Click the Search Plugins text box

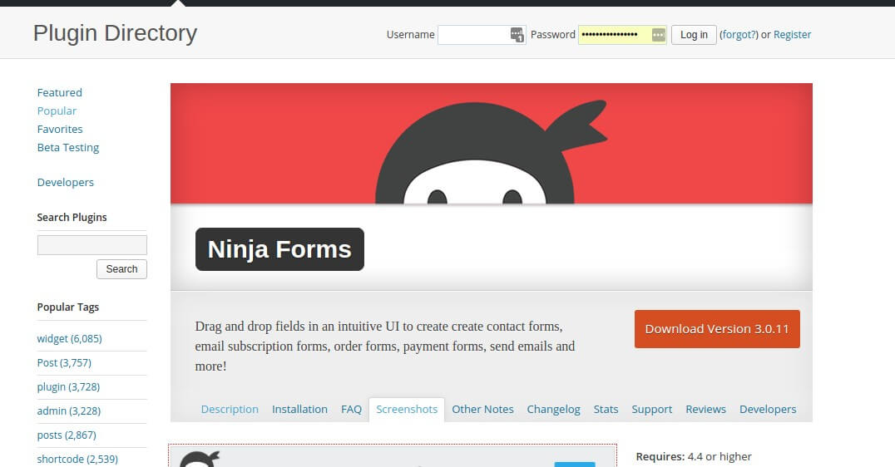click(x=91, y=245)
